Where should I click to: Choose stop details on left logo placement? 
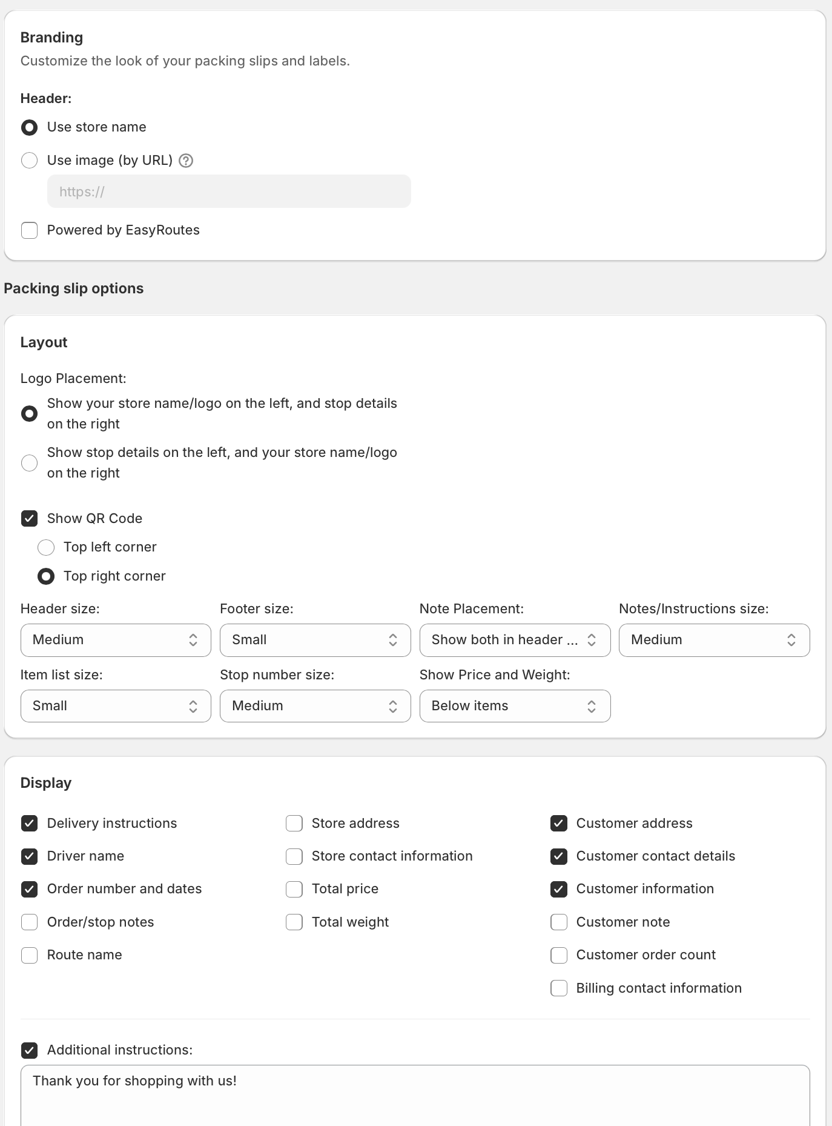29,463
